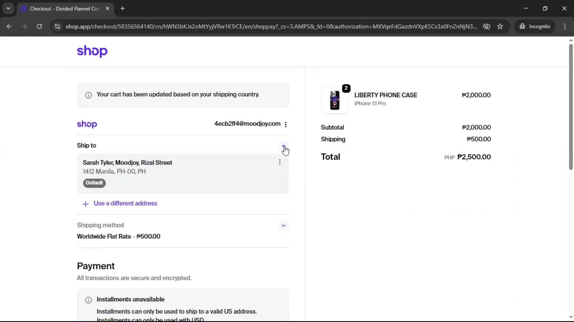Reload the checkout page
The width and height of the screenshot is (574, 322).
39,27
